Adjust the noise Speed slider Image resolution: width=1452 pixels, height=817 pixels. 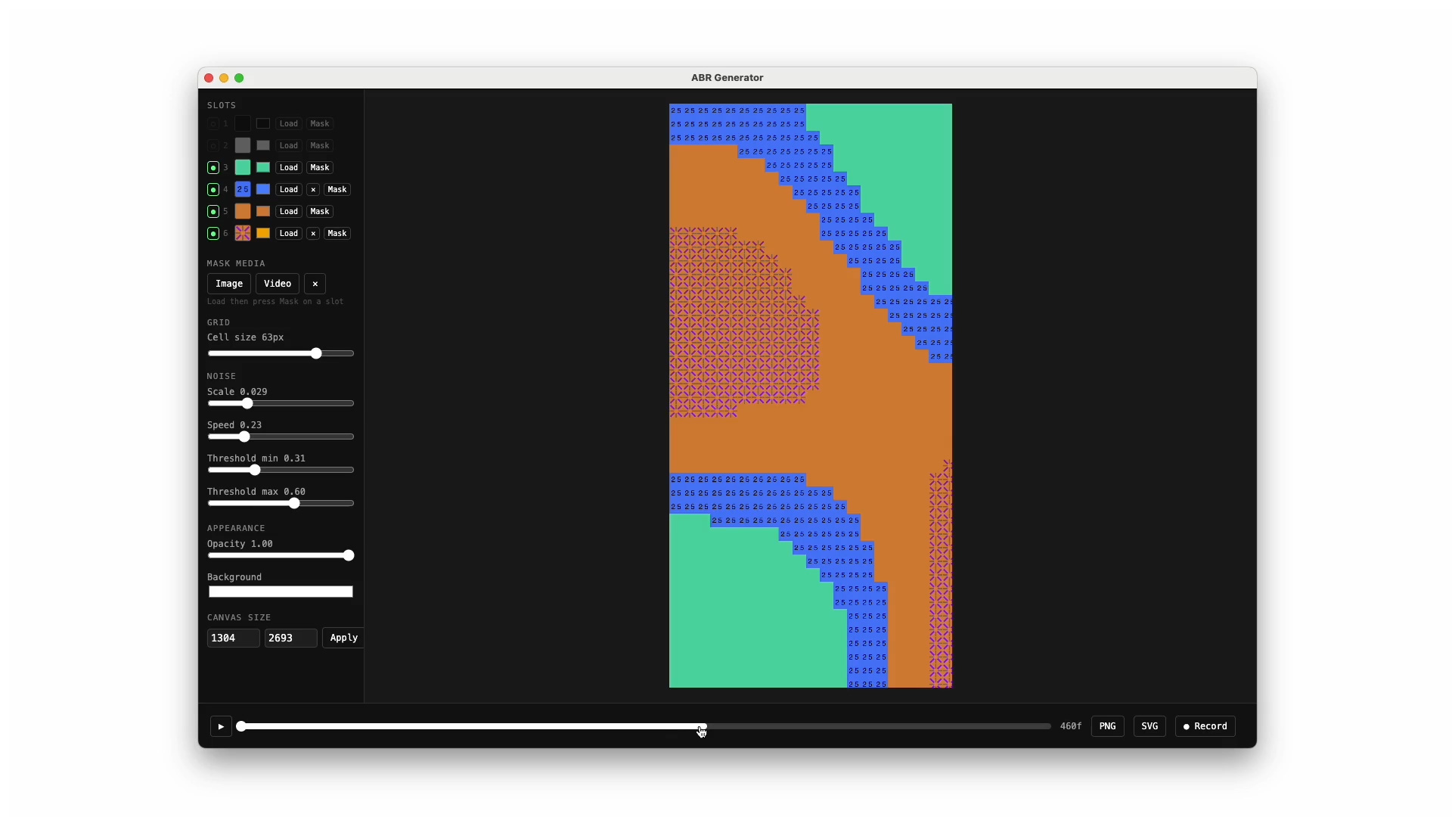tap(281, 436)
